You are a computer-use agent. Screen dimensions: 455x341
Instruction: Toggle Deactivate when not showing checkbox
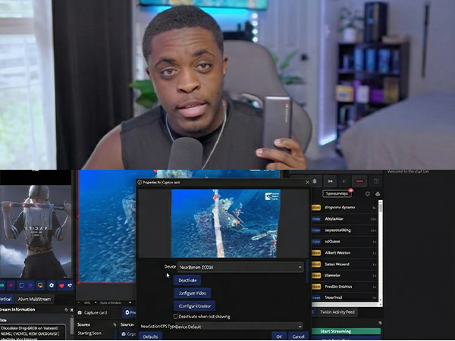(175, 316)
